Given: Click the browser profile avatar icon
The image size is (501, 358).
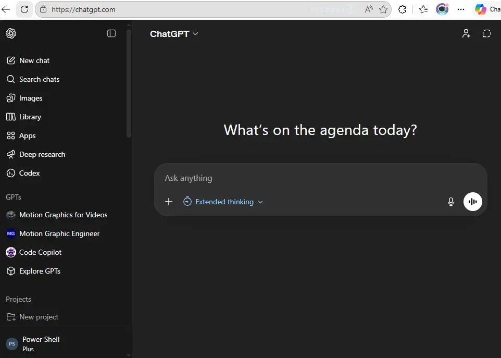Looking at the screenshot, I should [x=442, y=9].
